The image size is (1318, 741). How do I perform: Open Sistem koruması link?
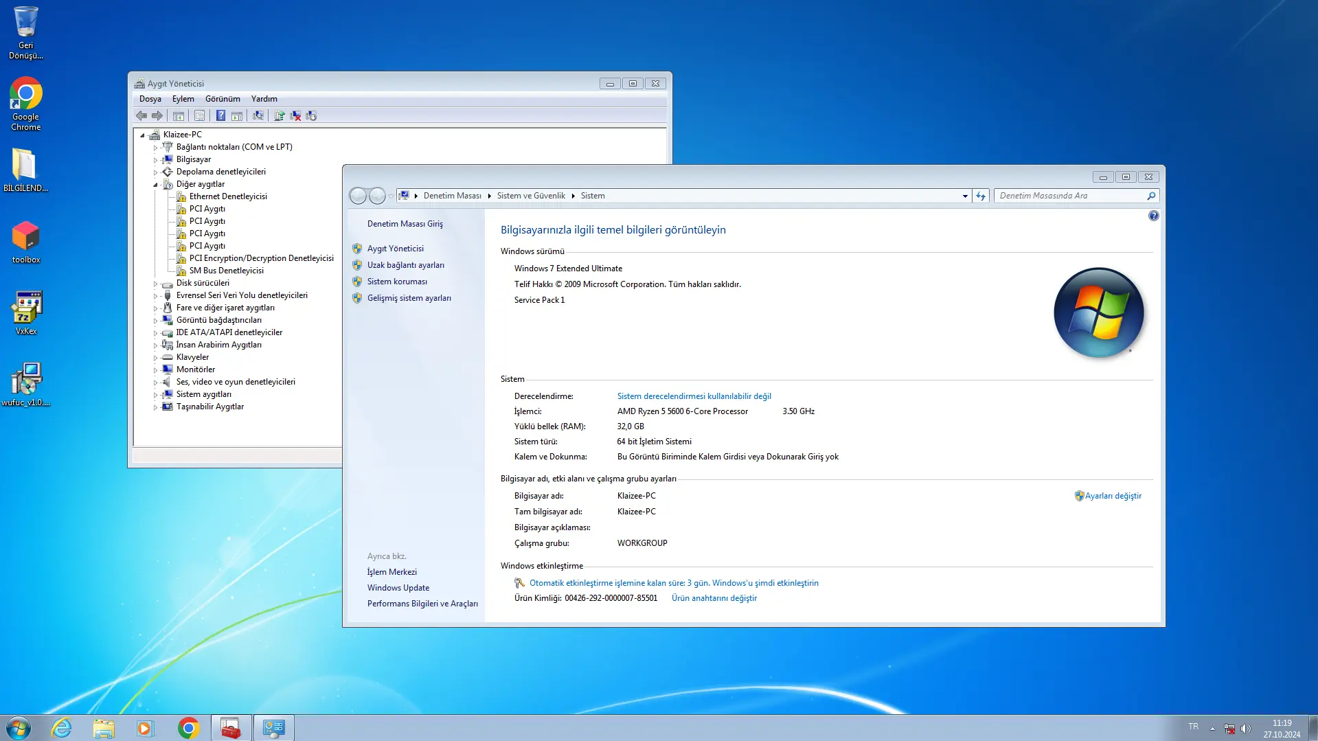[397, 282]
